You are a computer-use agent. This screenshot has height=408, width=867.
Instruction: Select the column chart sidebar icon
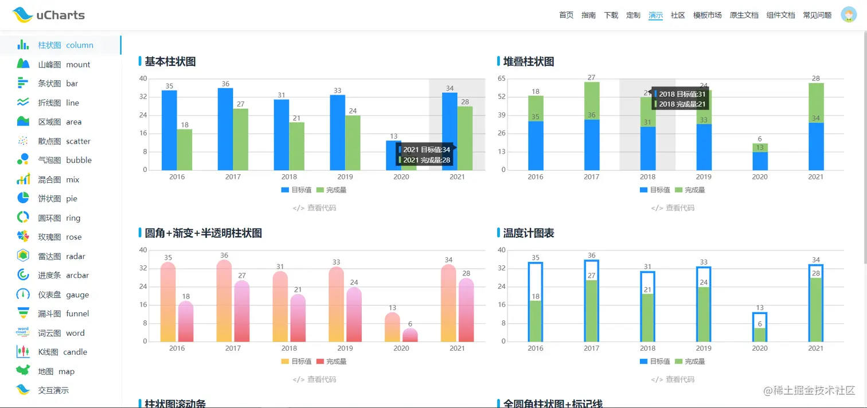pyautogui.click(x=23, y=45)
